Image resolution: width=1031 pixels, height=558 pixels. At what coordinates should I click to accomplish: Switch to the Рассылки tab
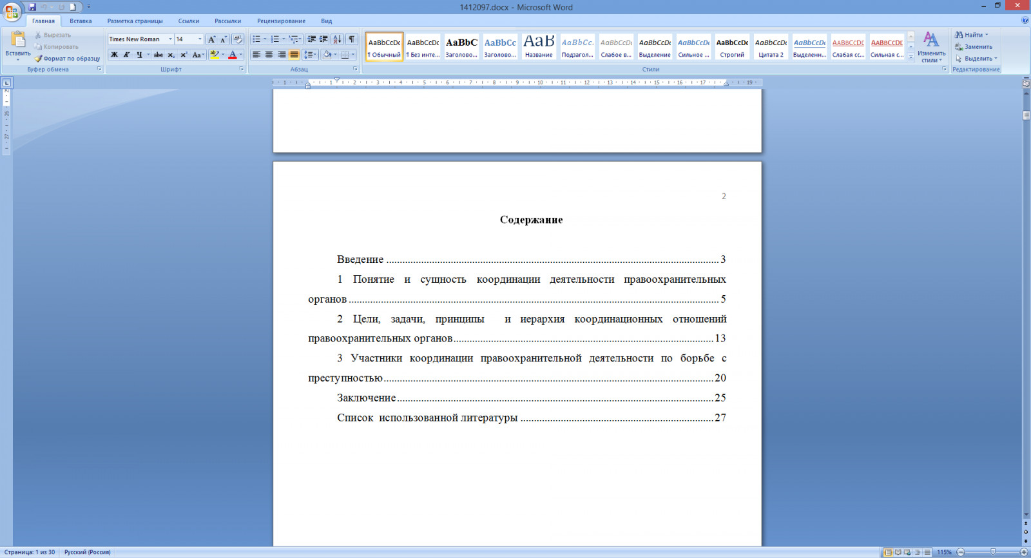[x=227, y=21]
